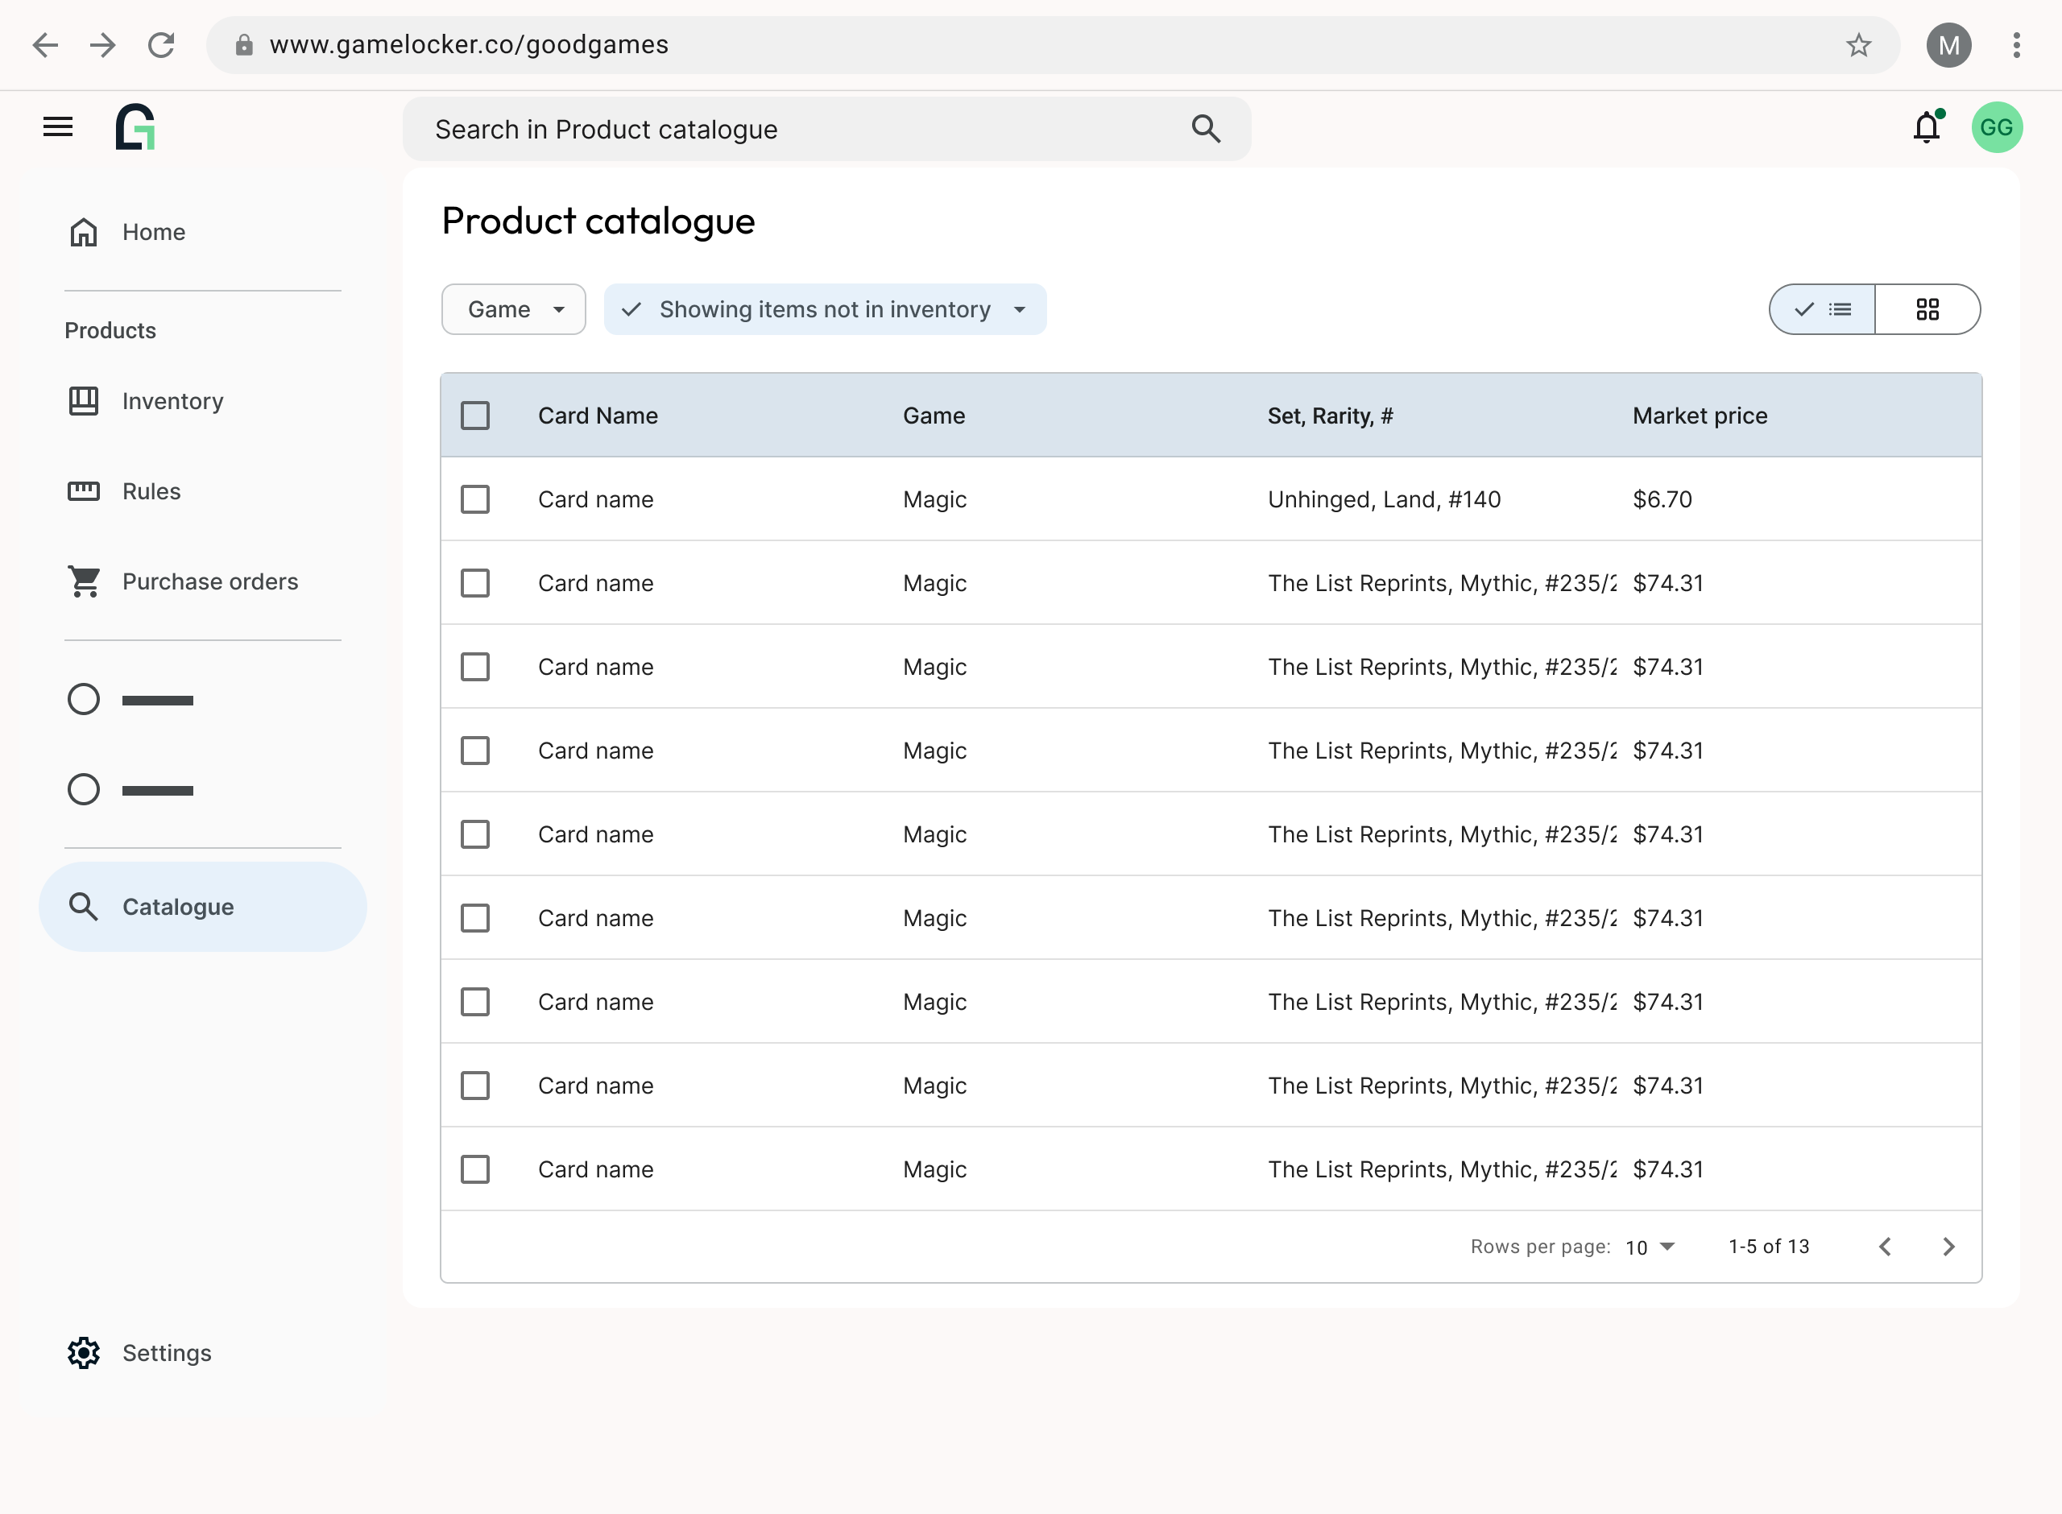Check the third row checkbox
Screen dimensions: 2062x1514
(474, 667)
